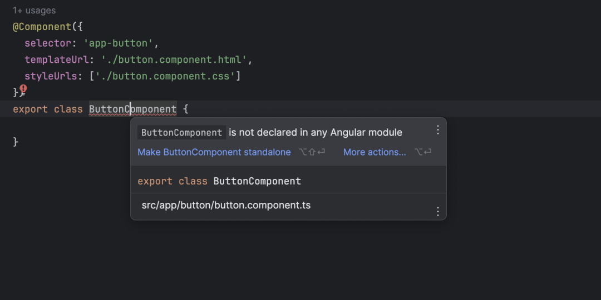The image size is (601, 300).
Task: Click the selector property key
Action: (48, 43)
